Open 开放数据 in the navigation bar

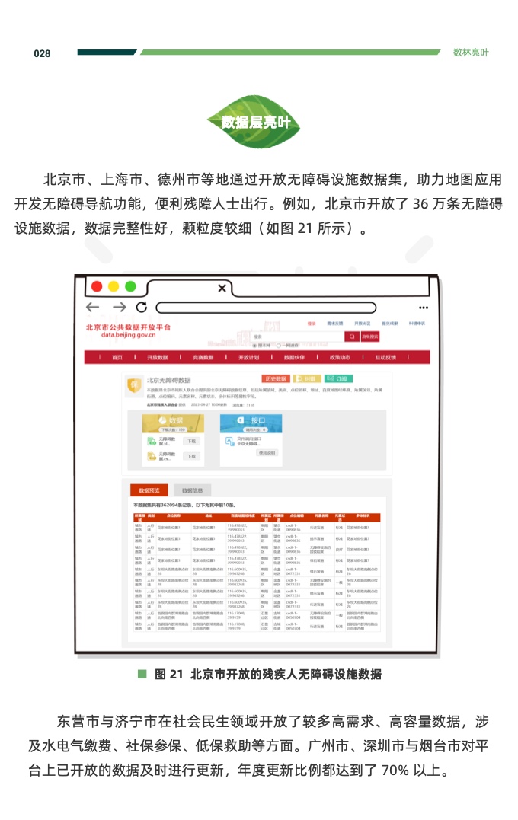tap(158, 357)
